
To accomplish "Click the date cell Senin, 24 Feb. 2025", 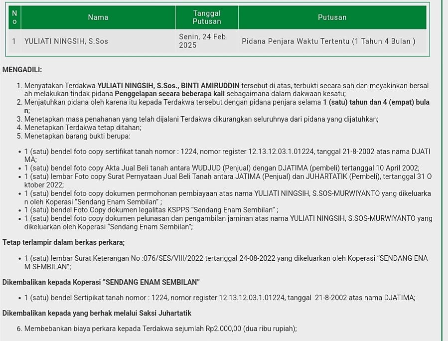I will 203,41.
